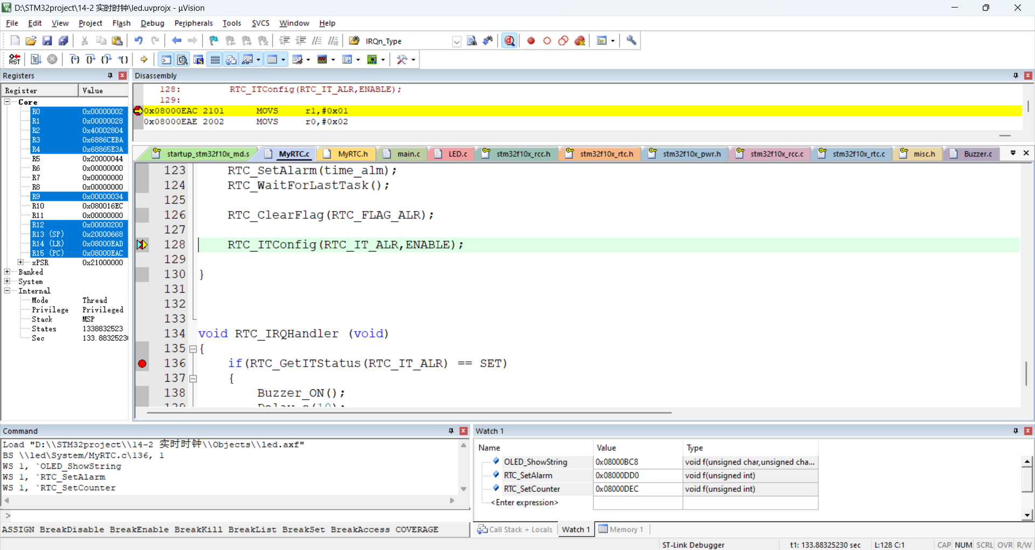
Task: Click the Command window input line
Action: [235, 515]
